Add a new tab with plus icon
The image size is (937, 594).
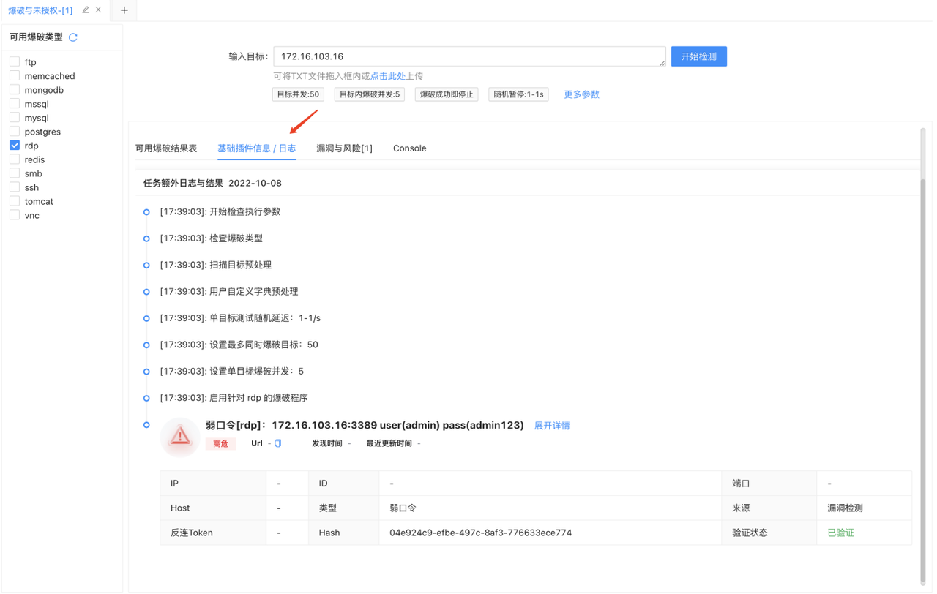[124, 10]
